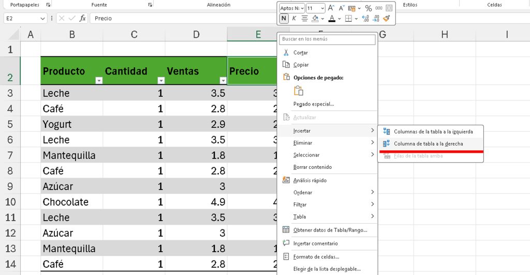Open the Producto column filter dropdown
This screenshot has height=275, width=530.
[x=98, y=81]
